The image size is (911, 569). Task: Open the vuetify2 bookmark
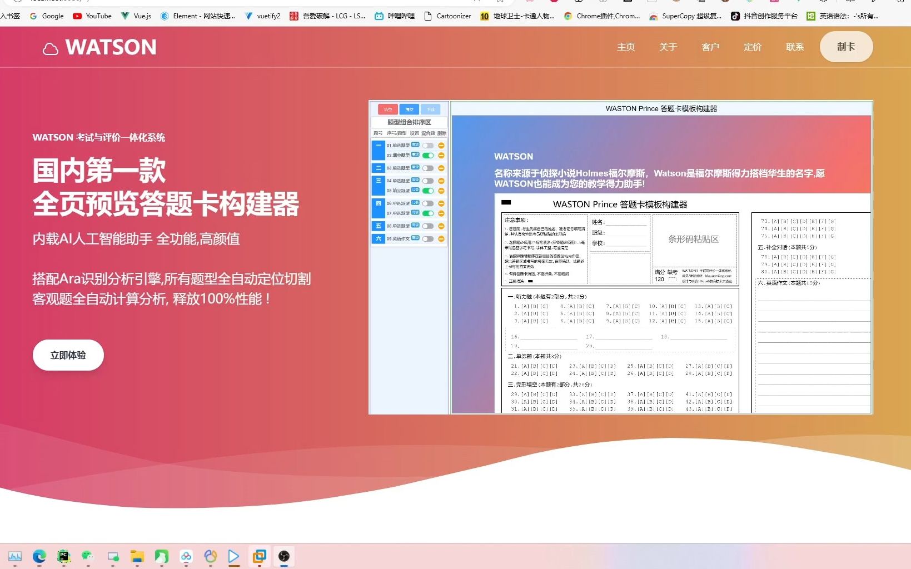pos(262,16)
